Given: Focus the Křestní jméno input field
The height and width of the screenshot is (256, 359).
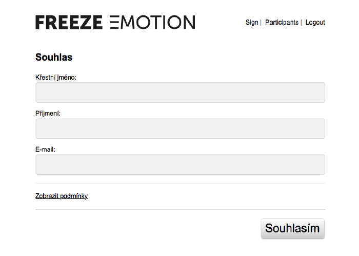Looking at the screenshot, I should pos(180,93).
